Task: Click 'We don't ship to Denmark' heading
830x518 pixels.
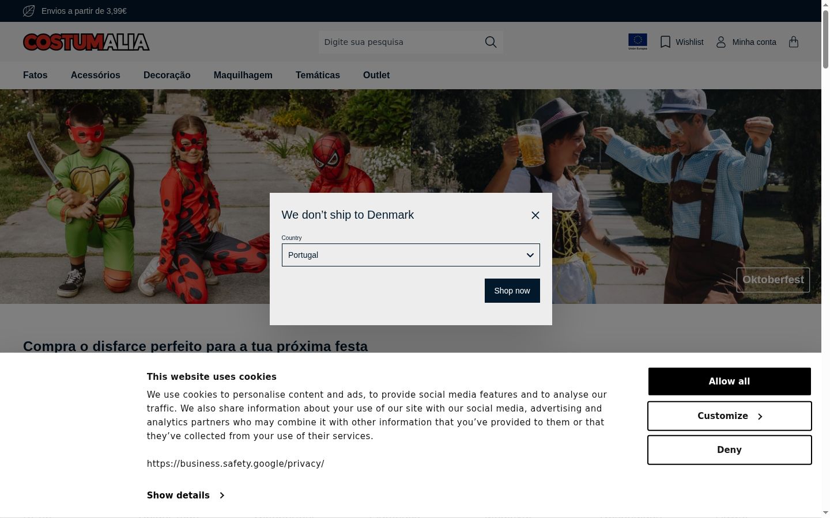Action: pos(348,215)
